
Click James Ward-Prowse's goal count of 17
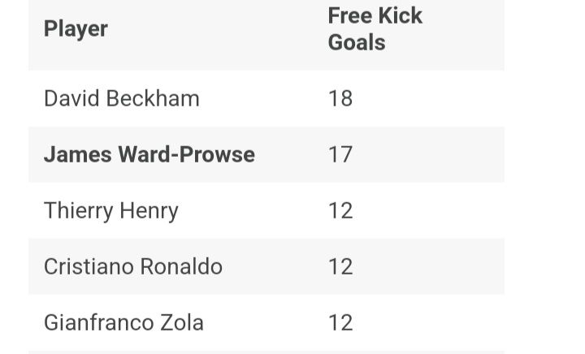(x=340, y=154)
